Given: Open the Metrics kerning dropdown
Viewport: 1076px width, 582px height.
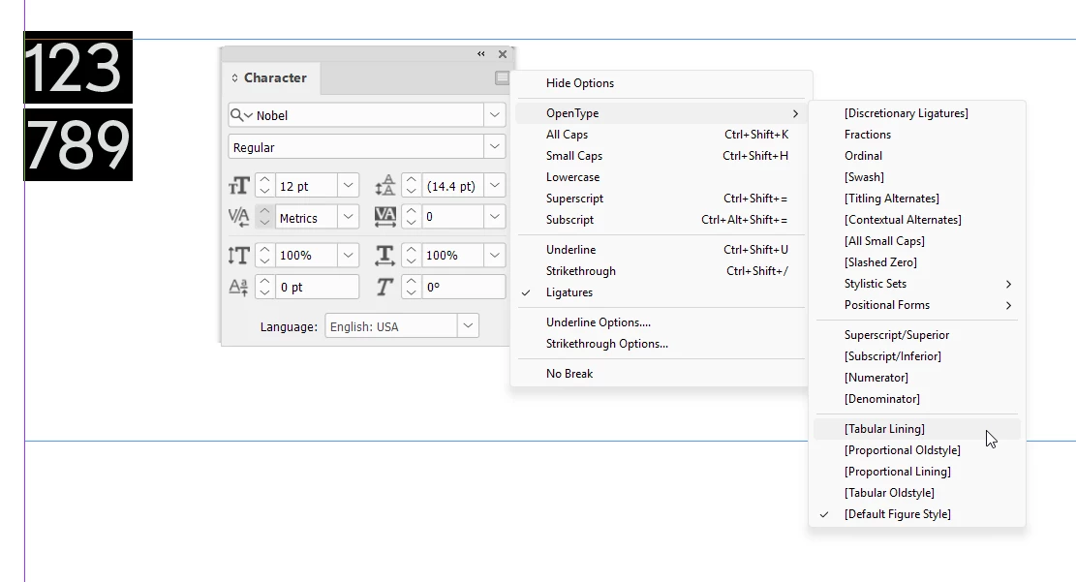Looking at the screenshot, I should 348,217.
